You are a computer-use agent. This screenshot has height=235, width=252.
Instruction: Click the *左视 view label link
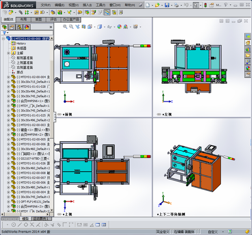click(167, 114)
